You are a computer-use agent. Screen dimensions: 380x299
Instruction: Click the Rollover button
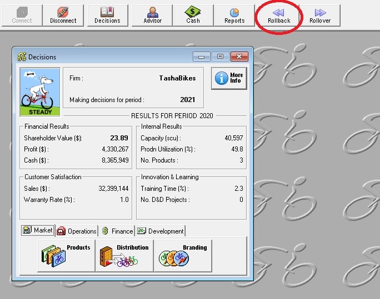coord(320,16)
